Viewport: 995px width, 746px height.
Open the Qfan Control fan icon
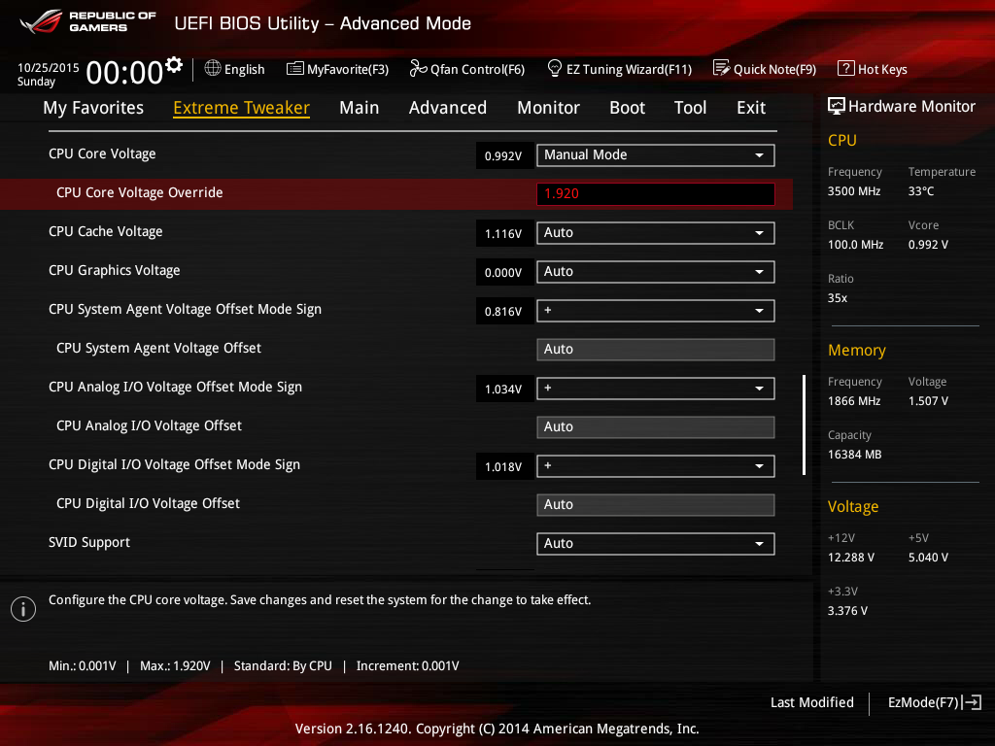coord(418,68)
